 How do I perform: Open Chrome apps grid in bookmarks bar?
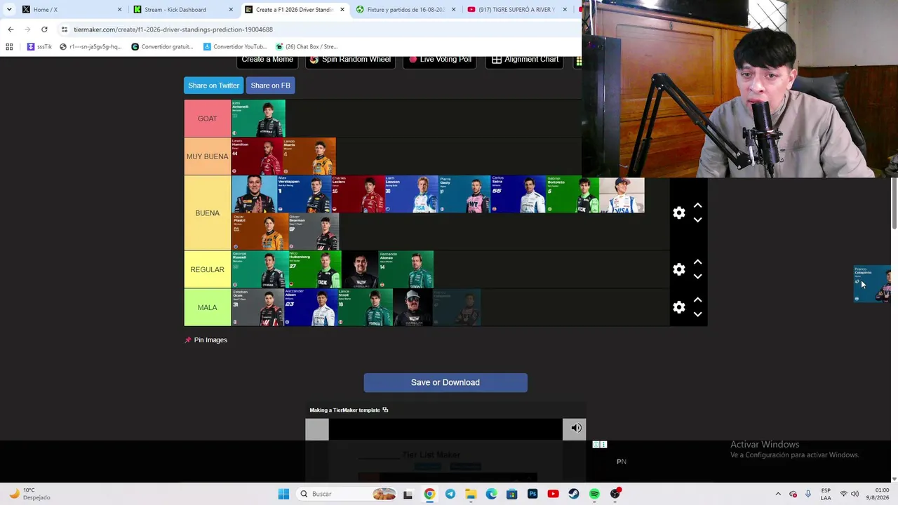[9, 47]
